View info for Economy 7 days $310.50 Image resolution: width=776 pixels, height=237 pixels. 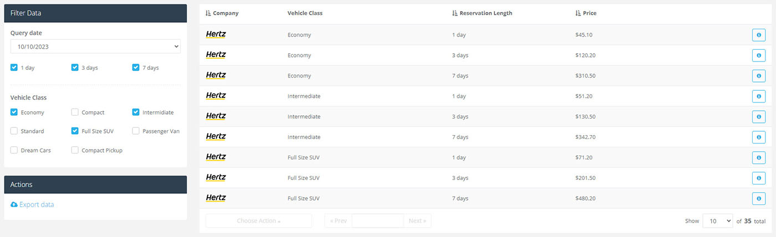[758, 76]
